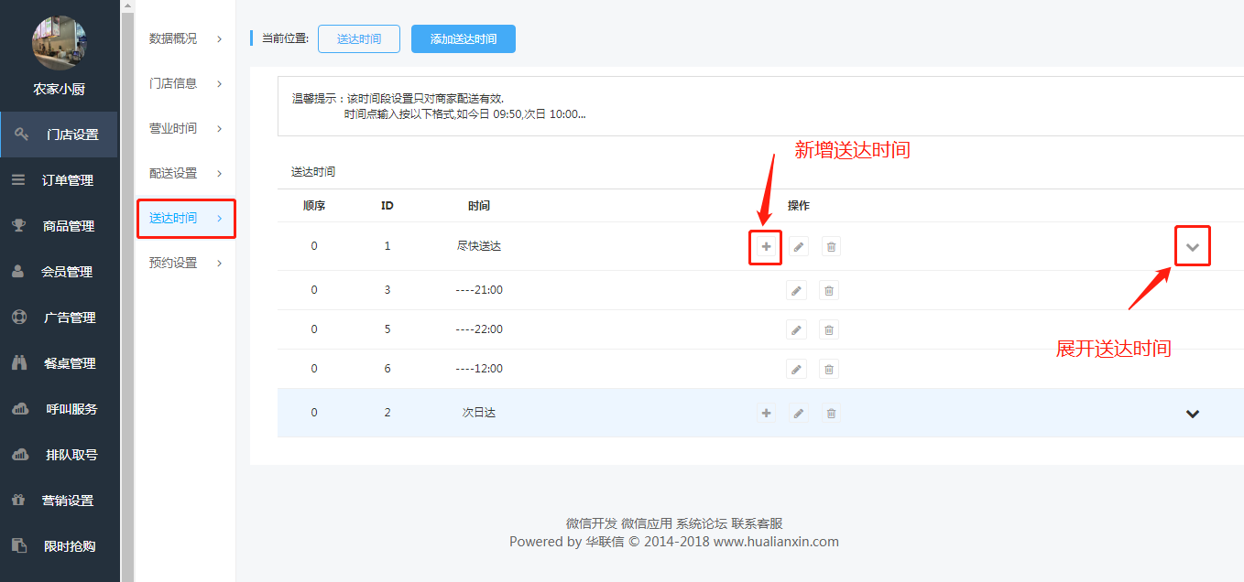
Task: Expand the 预约设置 submenu item
Action: tap(186, 263)
